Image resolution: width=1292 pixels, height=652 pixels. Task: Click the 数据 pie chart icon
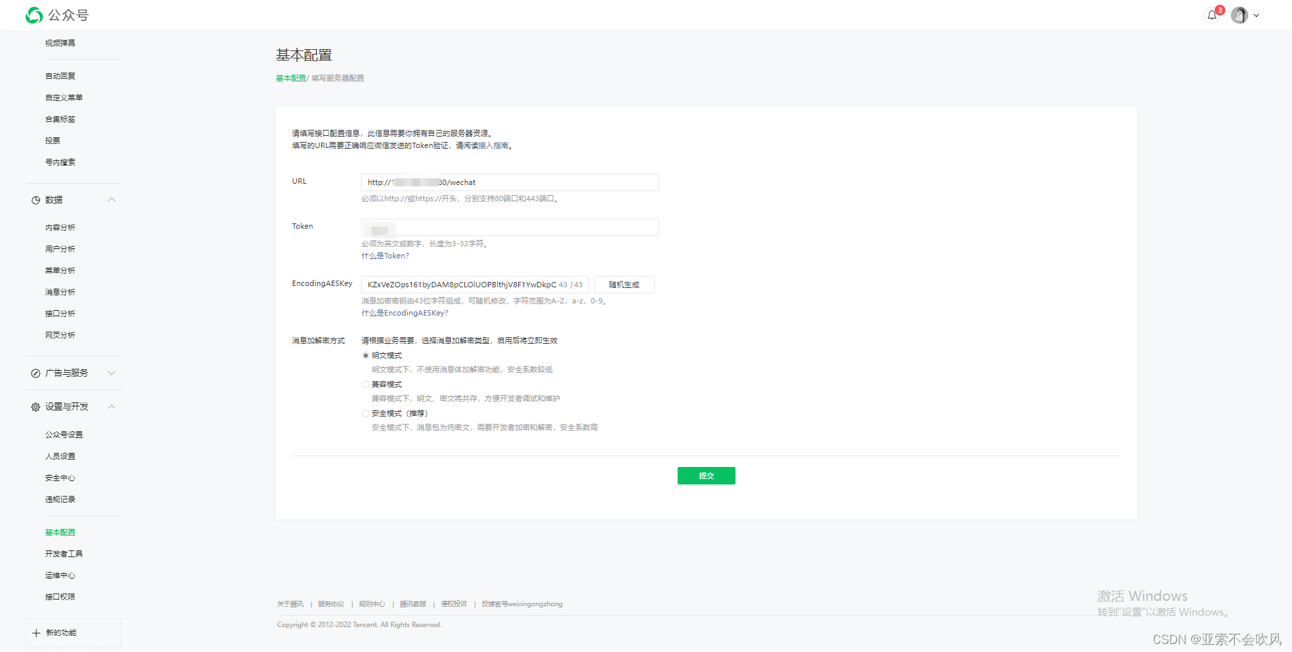[x=36, y=201]
